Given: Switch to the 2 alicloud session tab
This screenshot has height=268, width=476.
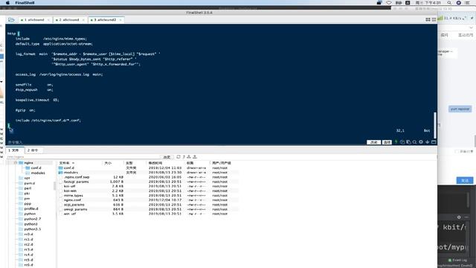Looking at the screenshot, I should click(69, 20).
